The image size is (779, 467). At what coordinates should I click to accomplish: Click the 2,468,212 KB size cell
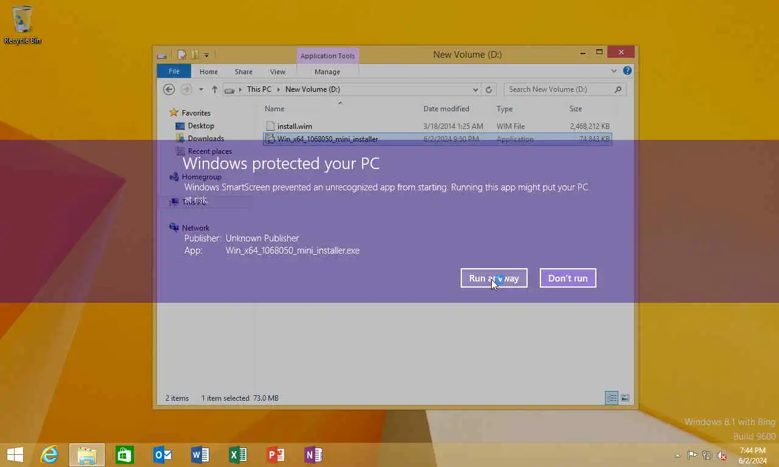590,126
